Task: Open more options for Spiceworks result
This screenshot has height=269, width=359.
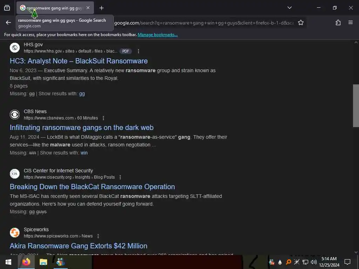Action: (x=98, y=236)
